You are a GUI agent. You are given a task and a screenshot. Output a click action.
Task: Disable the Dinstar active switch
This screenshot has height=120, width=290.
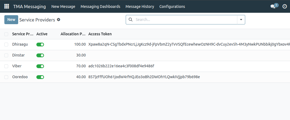click(x=40, y=55)
